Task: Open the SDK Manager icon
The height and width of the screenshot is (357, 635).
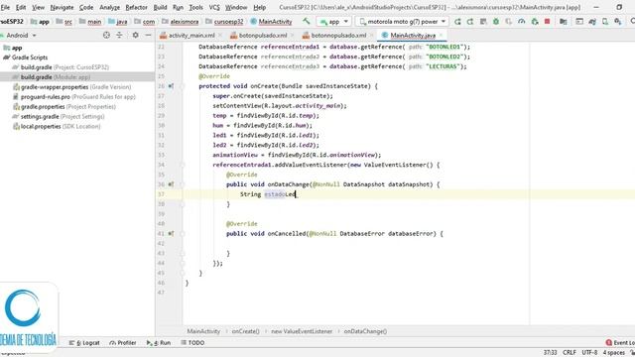Action: coord(617,22)
